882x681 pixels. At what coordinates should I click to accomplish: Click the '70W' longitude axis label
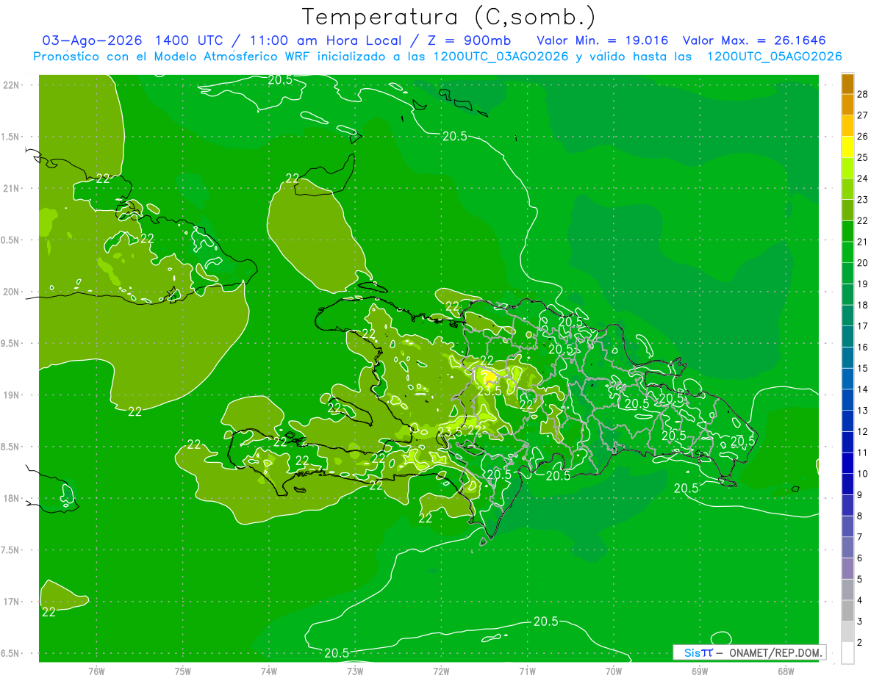[614, 671]
